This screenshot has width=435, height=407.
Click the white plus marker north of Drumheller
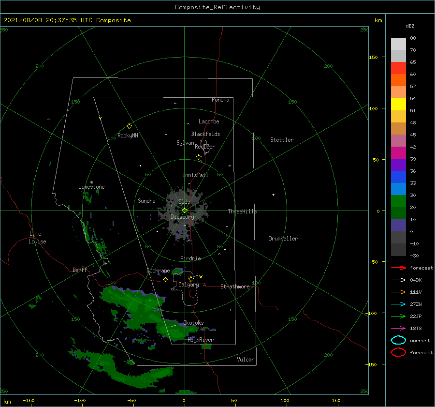pyautogui.click(x=273, y=195)
